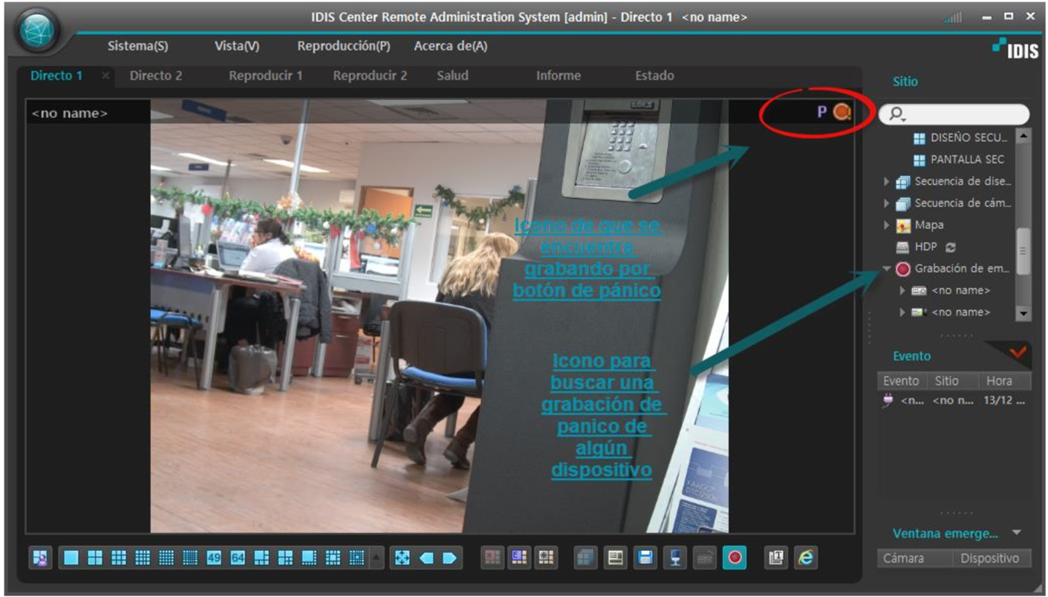Expand the Ventana emergente dropdown arrow
The width and height of the screenshot is (1048, 597).
click(x=1017, y=533)
